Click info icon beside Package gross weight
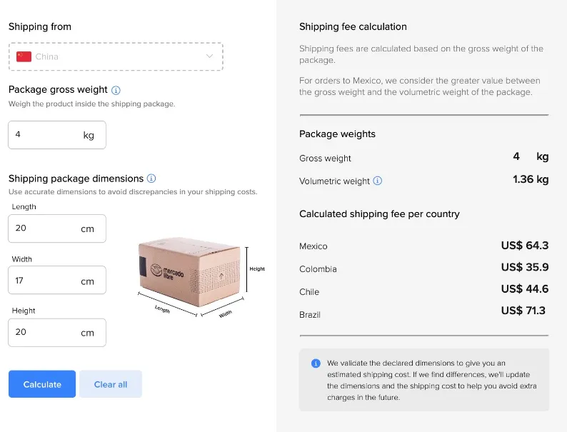 116,90
